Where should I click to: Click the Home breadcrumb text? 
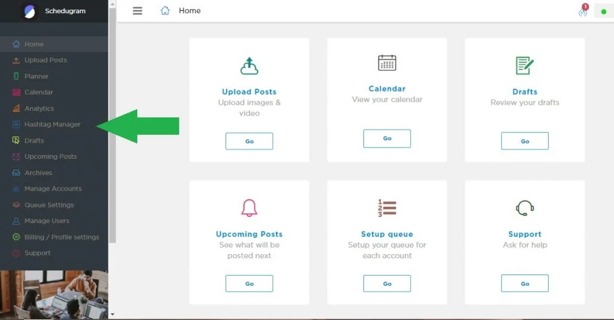click(x=189, y=11)
